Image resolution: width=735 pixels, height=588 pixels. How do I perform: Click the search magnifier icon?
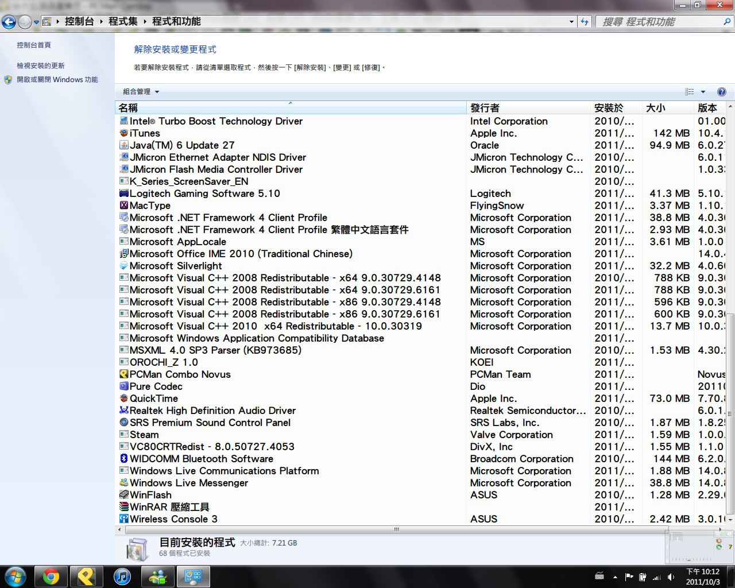727,22
